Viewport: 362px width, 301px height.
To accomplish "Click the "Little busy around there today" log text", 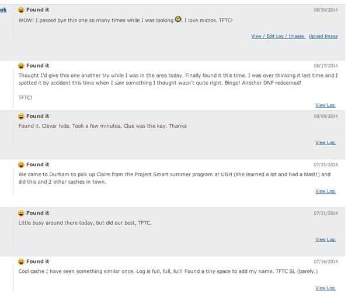I will tap(85, 223).
